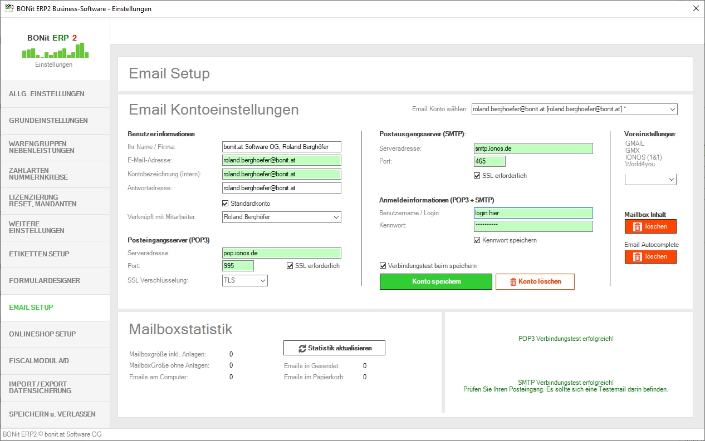Click the Email Setup page heading
The image size is (705, 441).
(169, 73)
